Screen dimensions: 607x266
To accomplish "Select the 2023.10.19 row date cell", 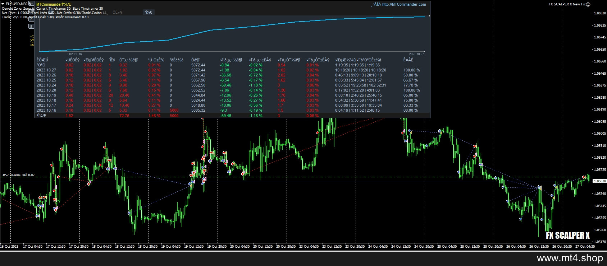I will point(46,95).
